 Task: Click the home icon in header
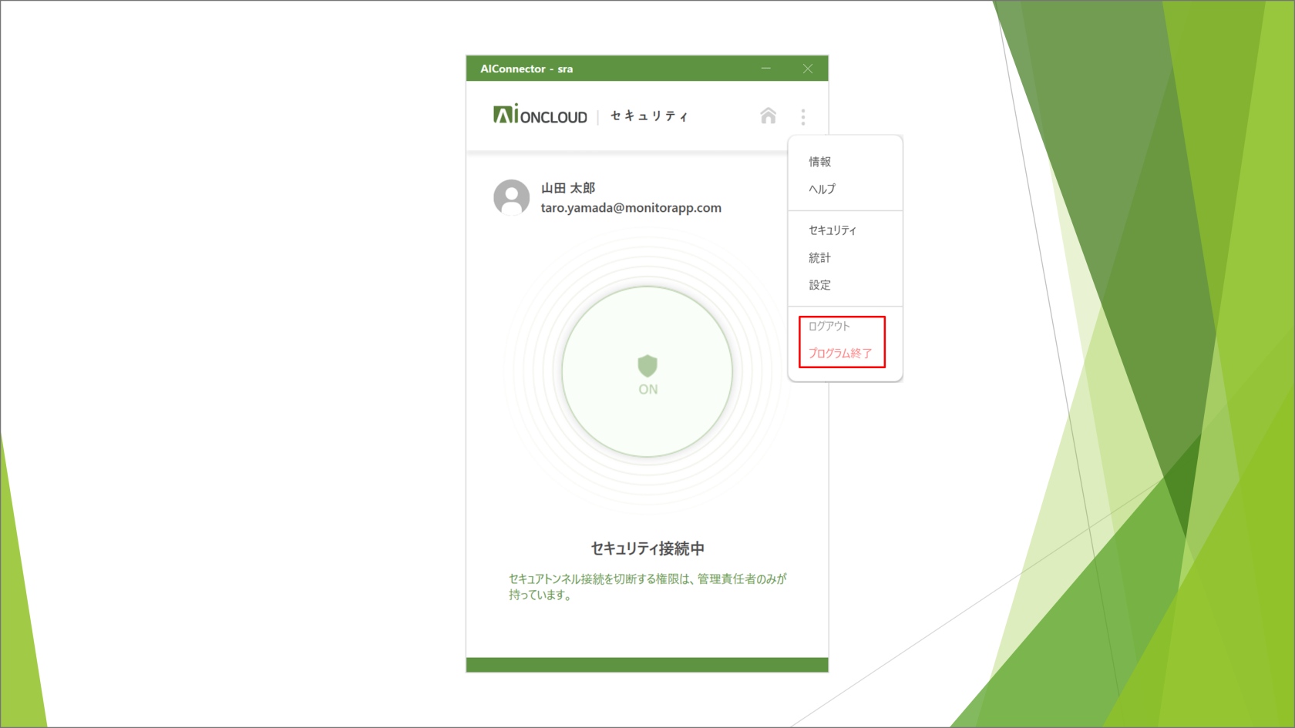coord(768,116)
